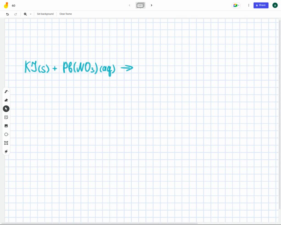The height and width of the screenshot is (225, 281).
Task: Activate the Select arrow tool
Action: tap(6, 109)
